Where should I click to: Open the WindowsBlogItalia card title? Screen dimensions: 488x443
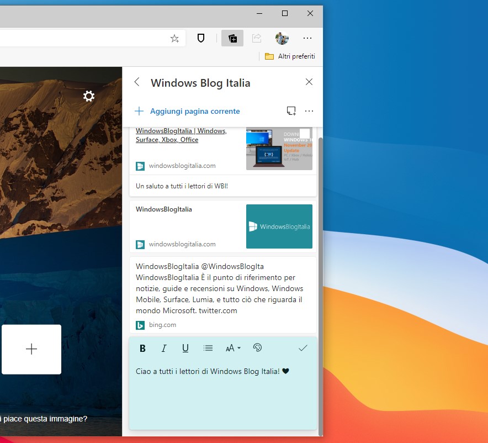coord(164,209)
